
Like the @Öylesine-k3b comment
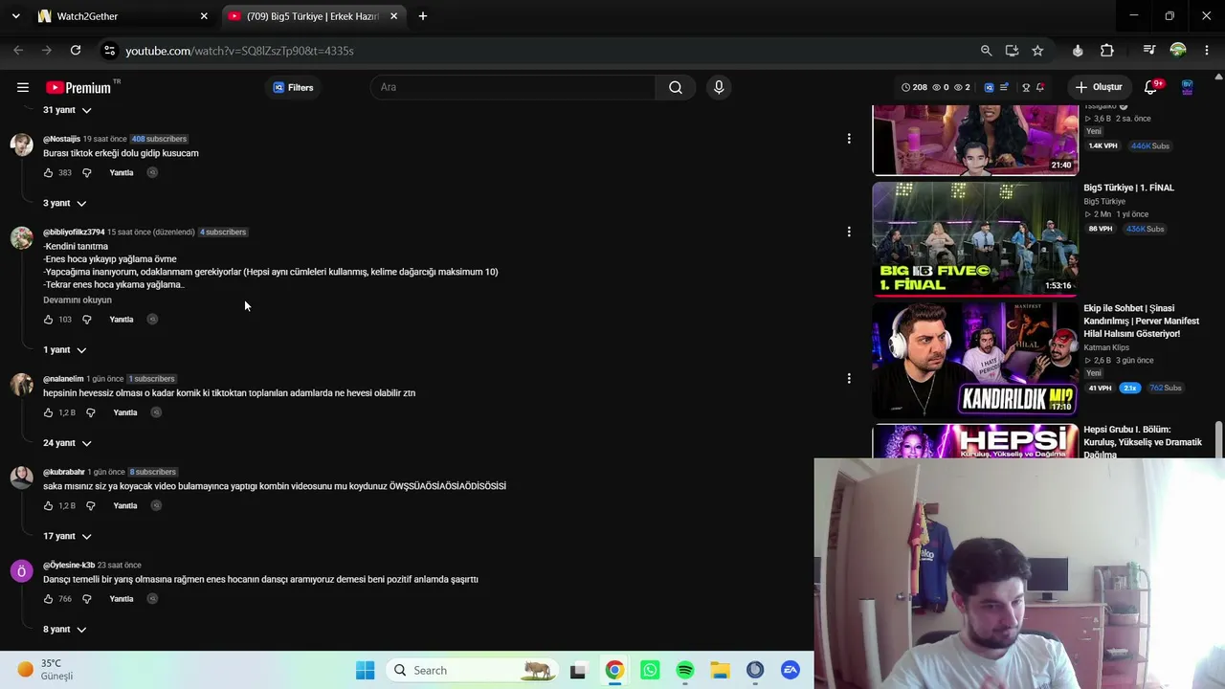click(x=48, y=599)
